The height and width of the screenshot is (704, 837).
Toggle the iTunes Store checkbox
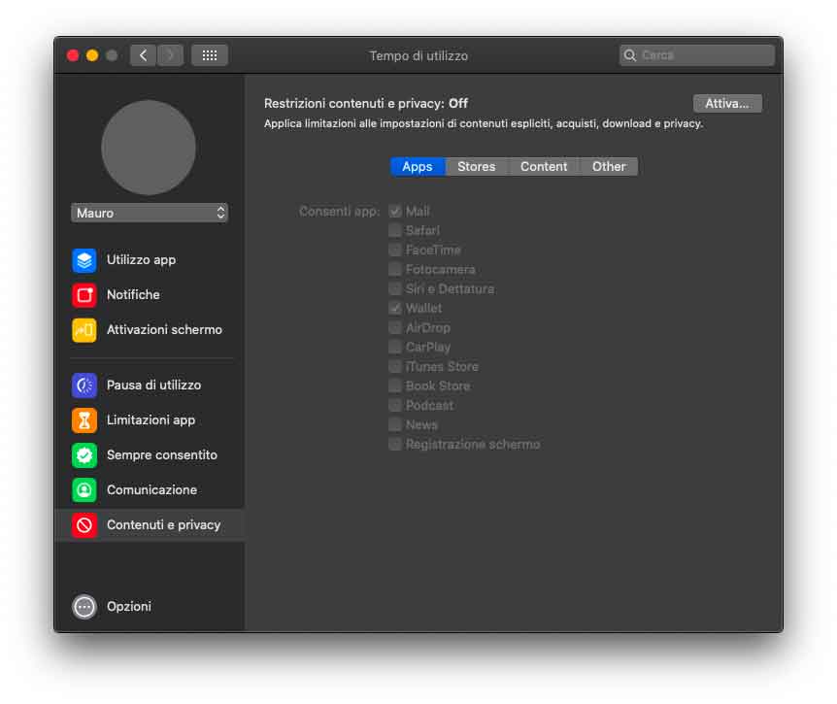[x=395, y=367]
